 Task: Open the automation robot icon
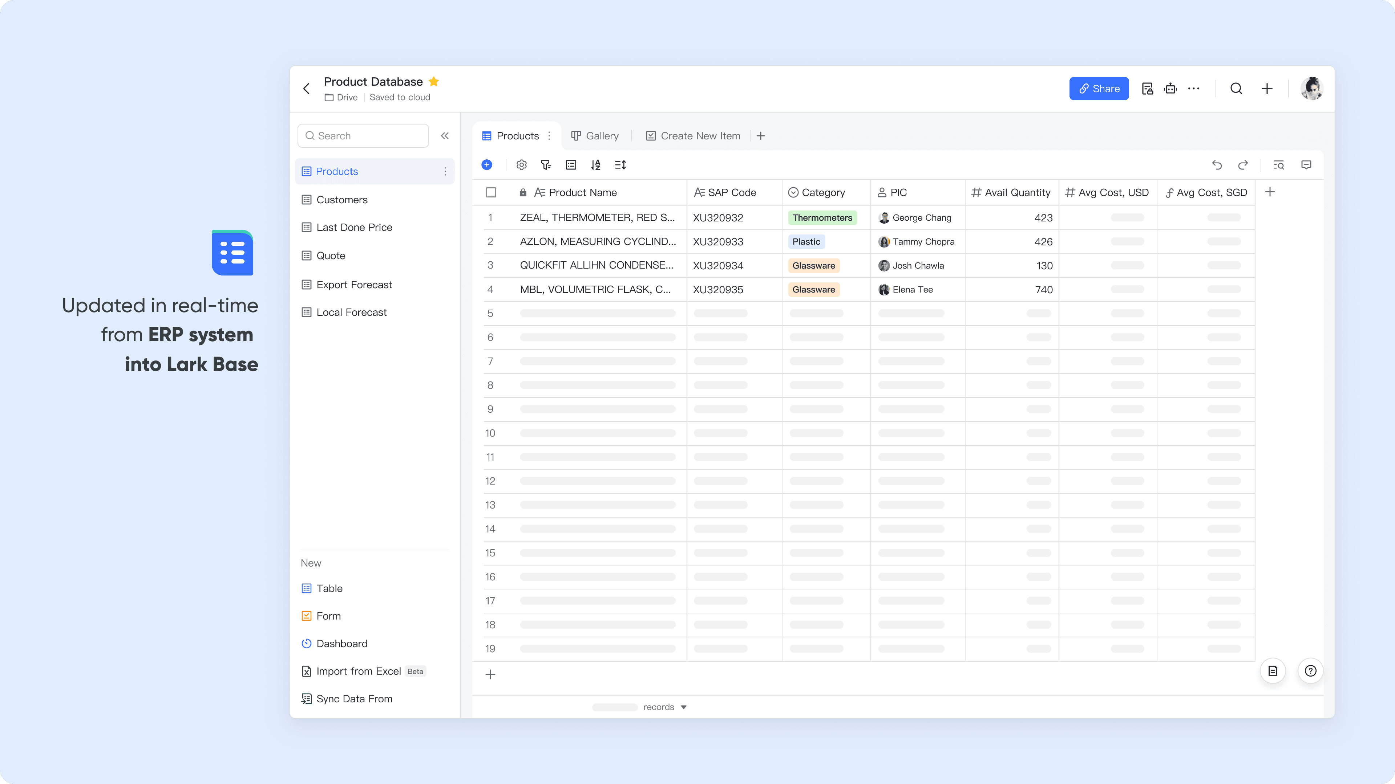(x=1171, y=88)
